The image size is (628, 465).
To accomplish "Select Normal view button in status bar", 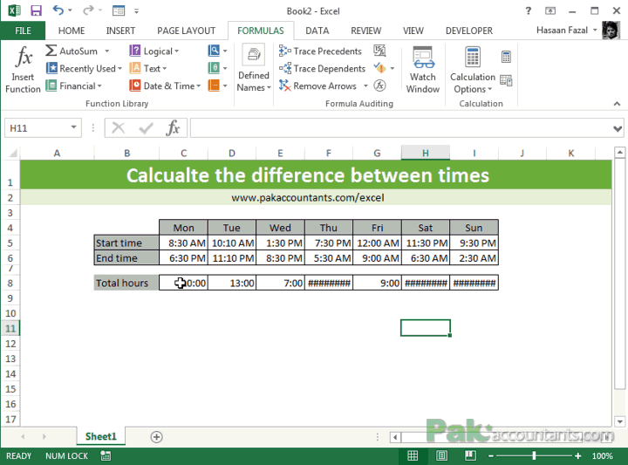I will tap(412, 456).
